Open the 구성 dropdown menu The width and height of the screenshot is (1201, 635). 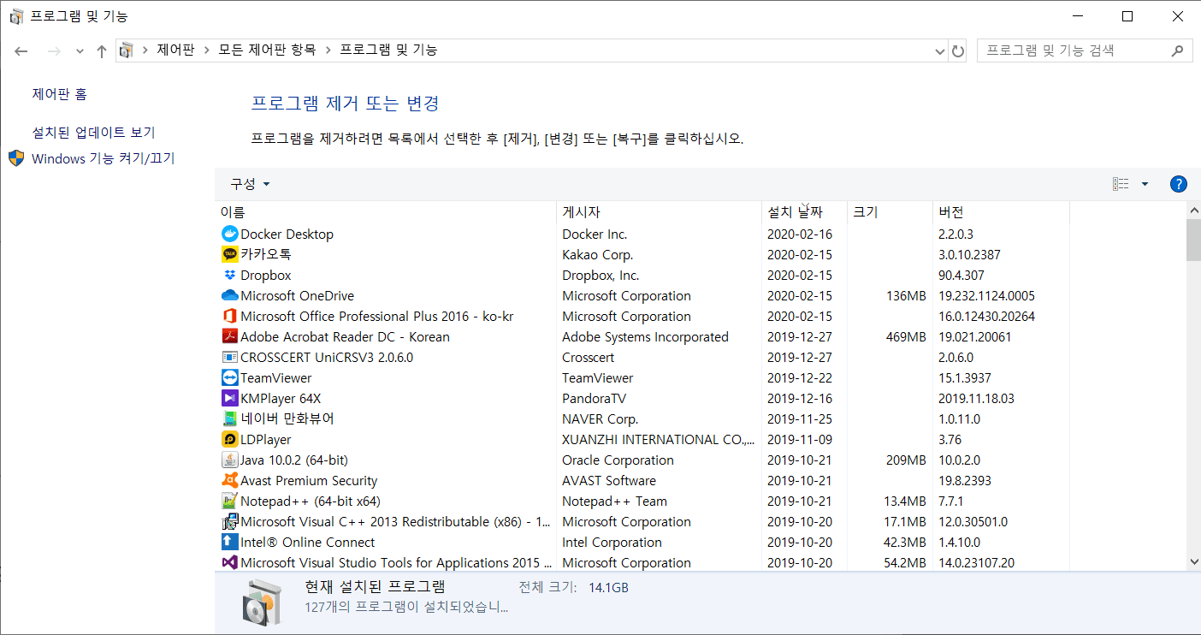point(250,184)
